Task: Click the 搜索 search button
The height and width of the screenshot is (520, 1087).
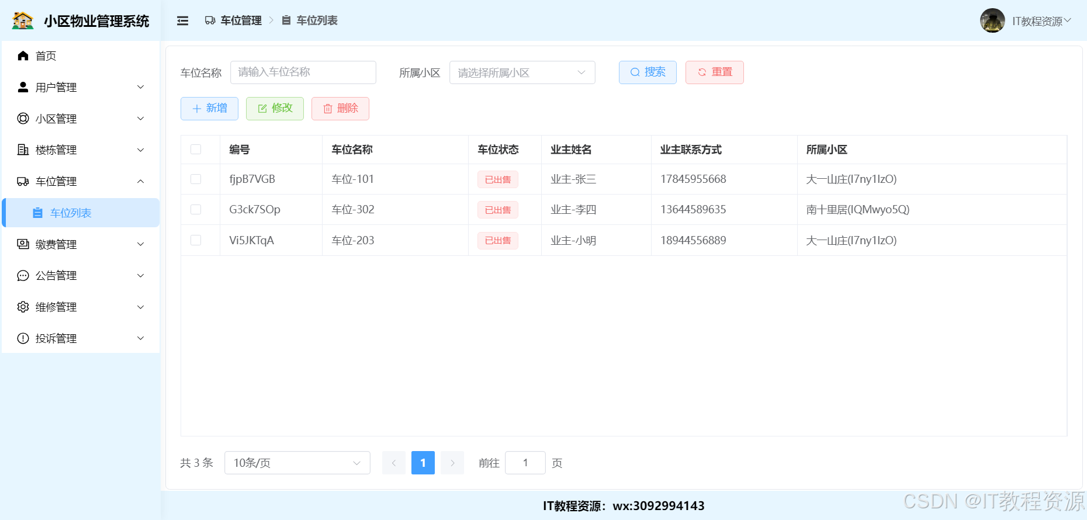Action: pyautogui.click(x=648, y=72)
